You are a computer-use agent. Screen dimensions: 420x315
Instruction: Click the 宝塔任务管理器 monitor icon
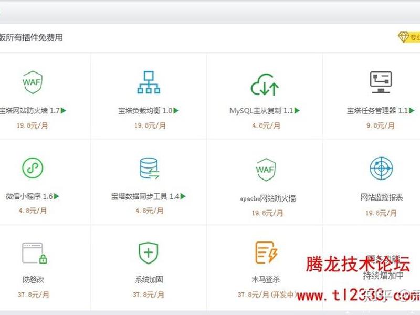click(x=381, y=82)
